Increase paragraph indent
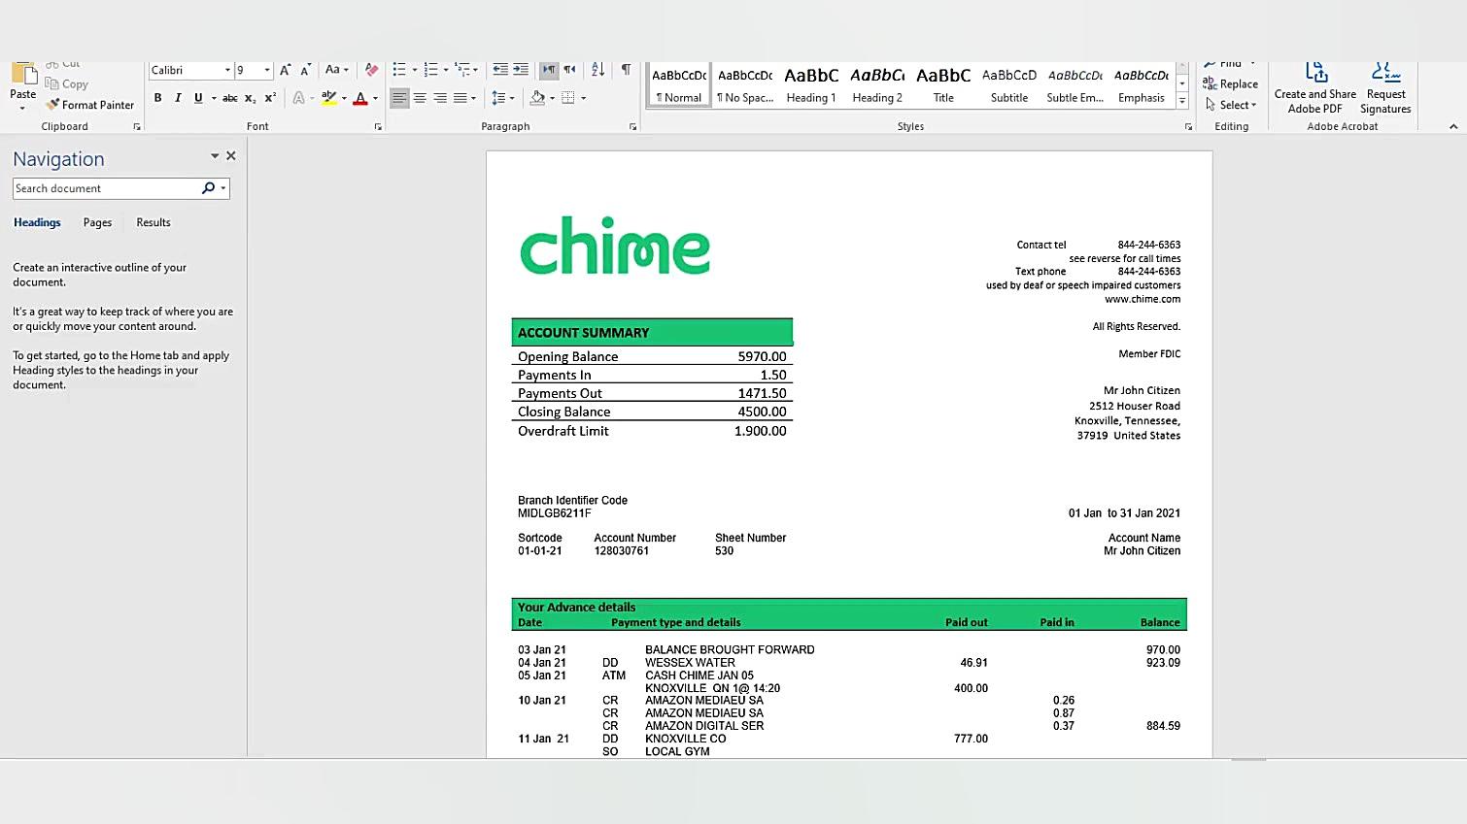 tap(521, 70)
